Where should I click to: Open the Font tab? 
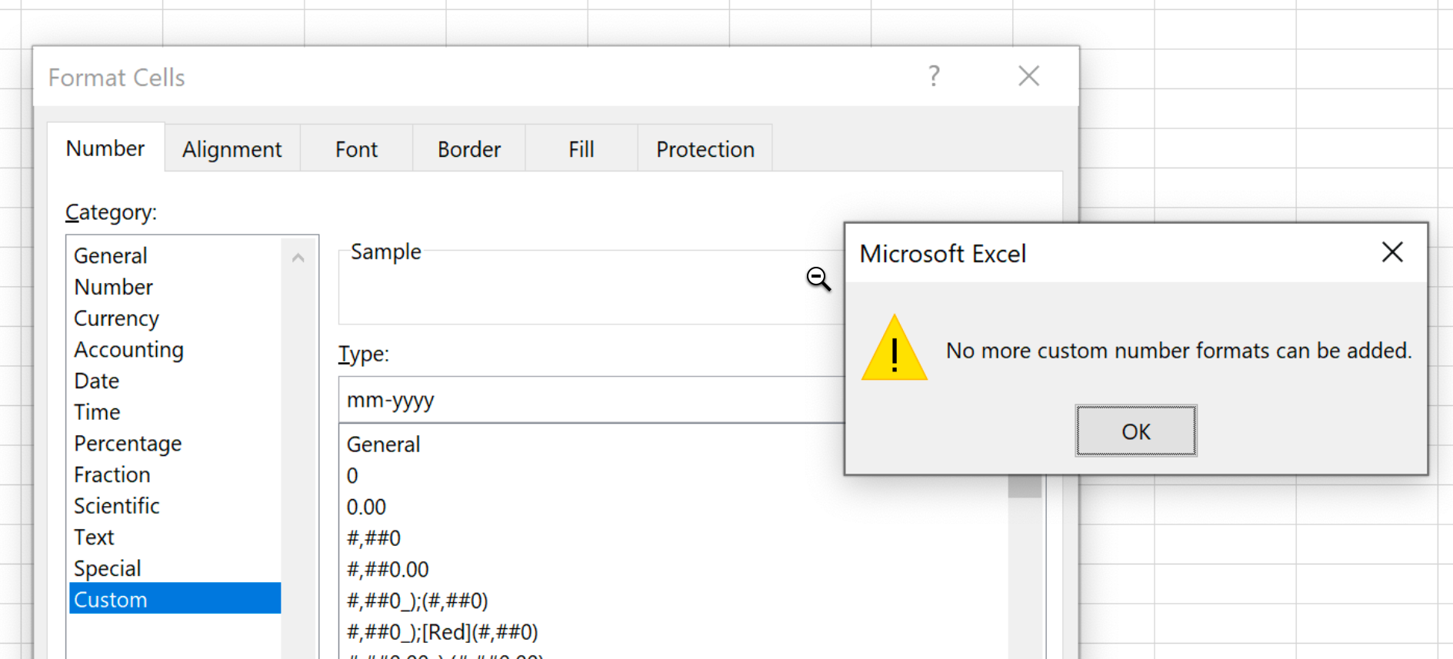click(x=356, y=149)
